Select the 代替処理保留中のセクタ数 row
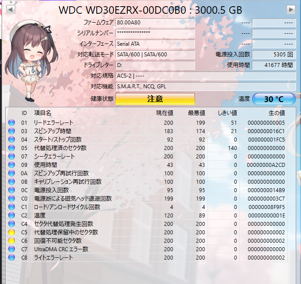This screenshot has width=301, height=284. (147, 233)
